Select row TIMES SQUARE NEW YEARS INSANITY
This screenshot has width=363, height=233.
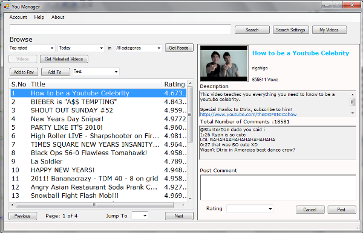[x=99, y=144]
